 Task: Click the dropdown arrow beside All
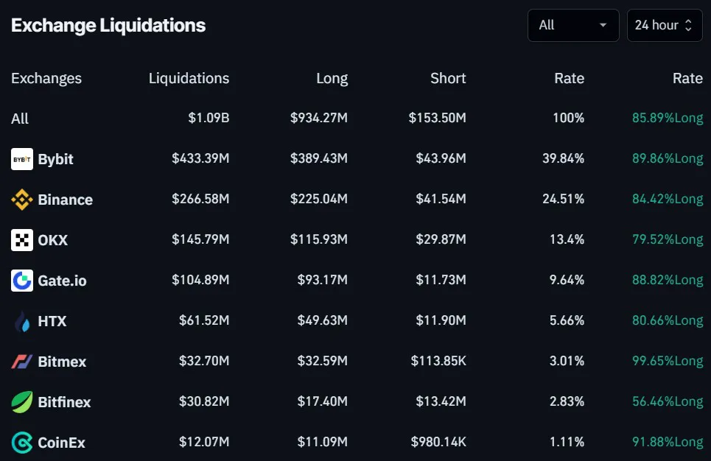(x=603, y=25)
